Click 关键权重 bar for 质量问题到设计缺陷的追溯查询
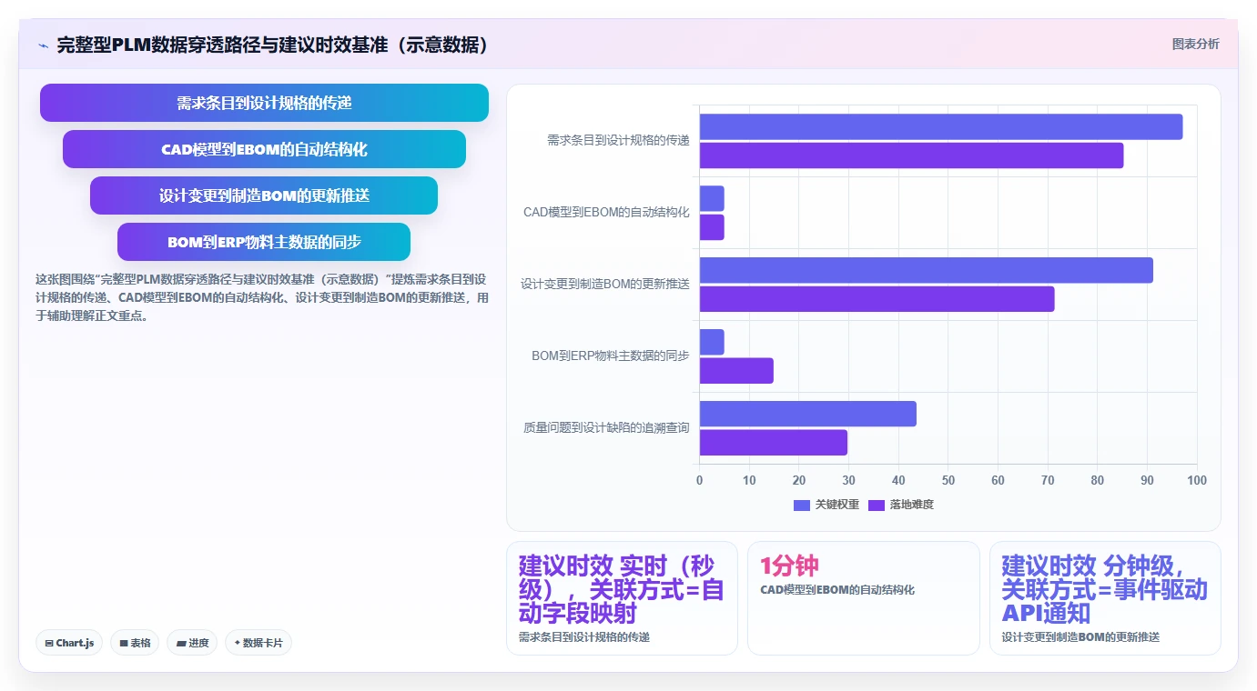This screenshot has width=1257, height=691. 807,414
